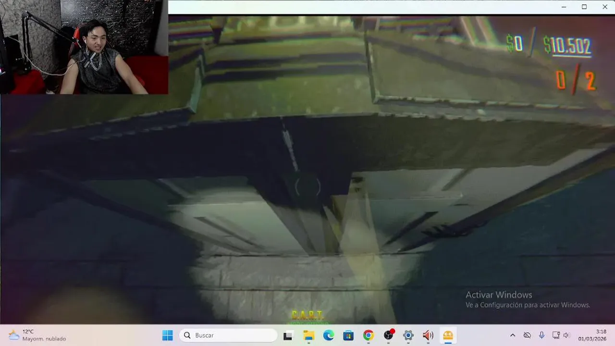Launch Microsoft Edge from the taskbar
Viewport: 615px width, 346px height.
point(329,335)
